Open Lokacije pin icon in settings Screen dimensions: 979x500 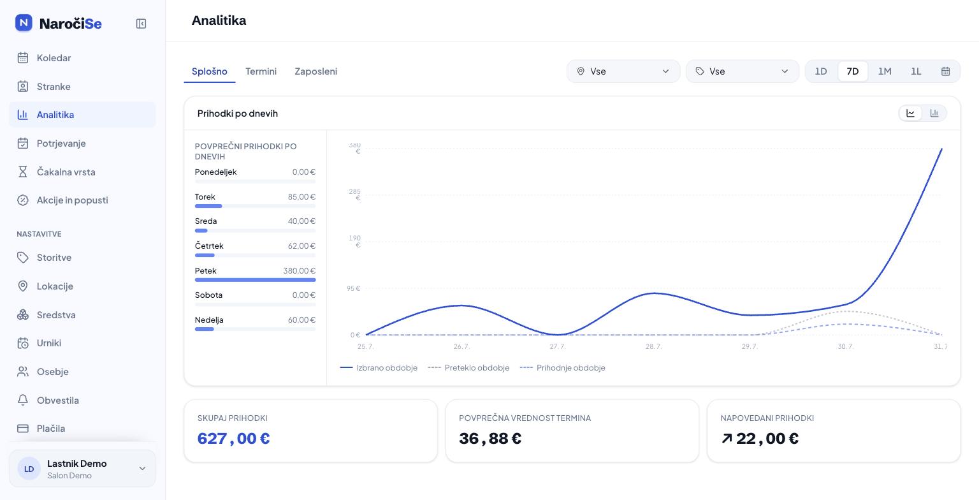pyautogui.click(x=23, y=286)
